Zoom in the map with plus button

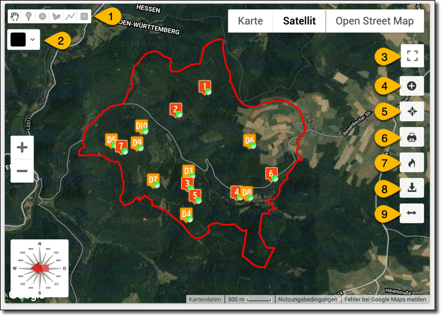22,147
